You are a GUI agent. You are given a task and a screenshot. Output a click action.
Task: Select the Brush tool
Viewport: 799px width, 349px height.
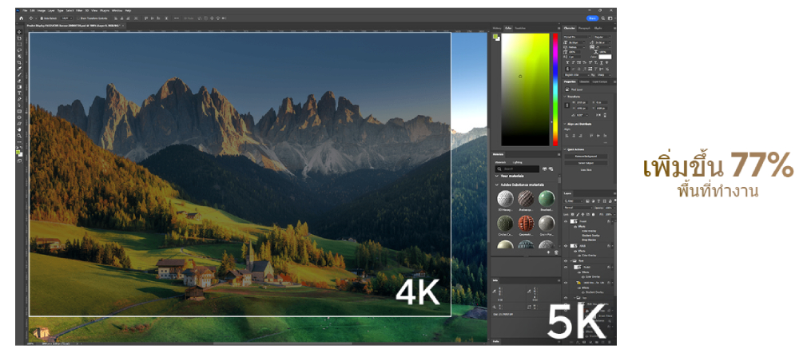click(19, 75)
